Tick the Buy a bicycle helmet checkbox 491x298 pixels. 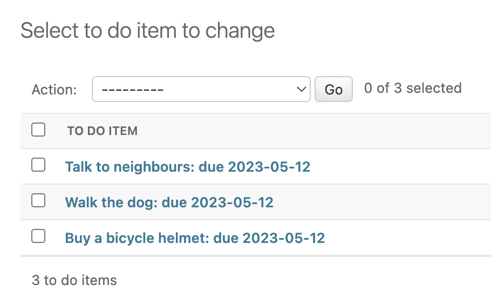pyautogui.click(x=38, y=236)
